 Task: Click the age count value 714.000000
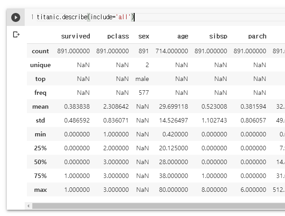pyautogui.click(x=172, y=51)
